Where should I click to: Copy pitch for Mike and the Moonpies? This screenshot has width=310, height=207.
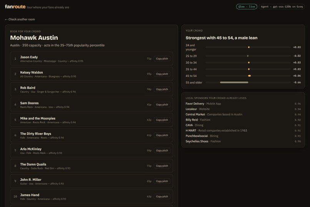click(x=162, y=120)
